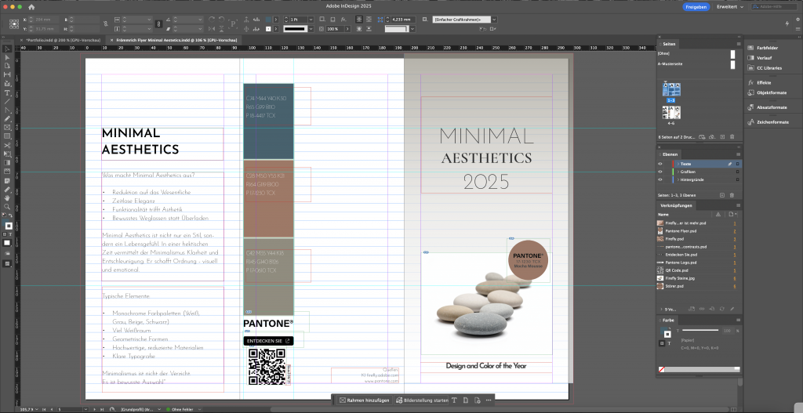Open the Effekte panel
The width and height of the screenshot is (803, 413).
pos(764,82)
